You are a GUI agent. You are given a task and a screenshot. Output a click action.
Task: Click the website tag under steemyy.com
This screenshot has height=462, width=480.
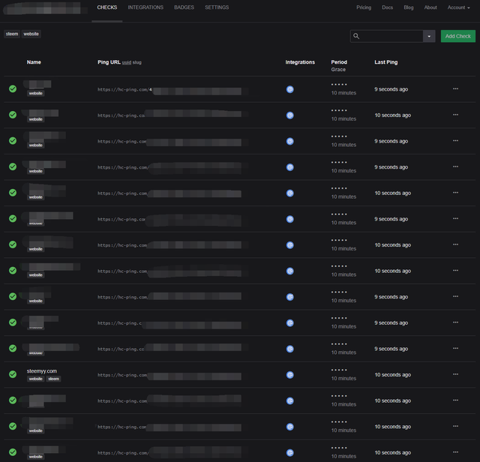point(35,379)
